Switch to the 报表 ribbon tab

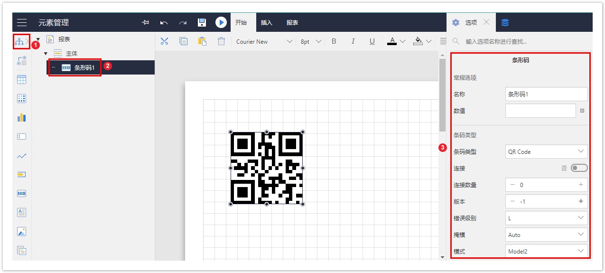coord(292,22)
